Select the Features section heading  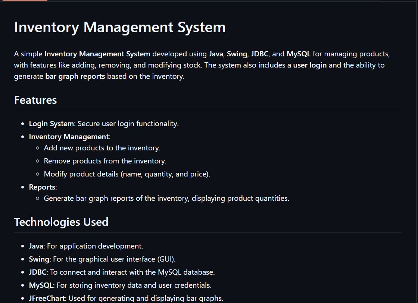tap(35, 100)
